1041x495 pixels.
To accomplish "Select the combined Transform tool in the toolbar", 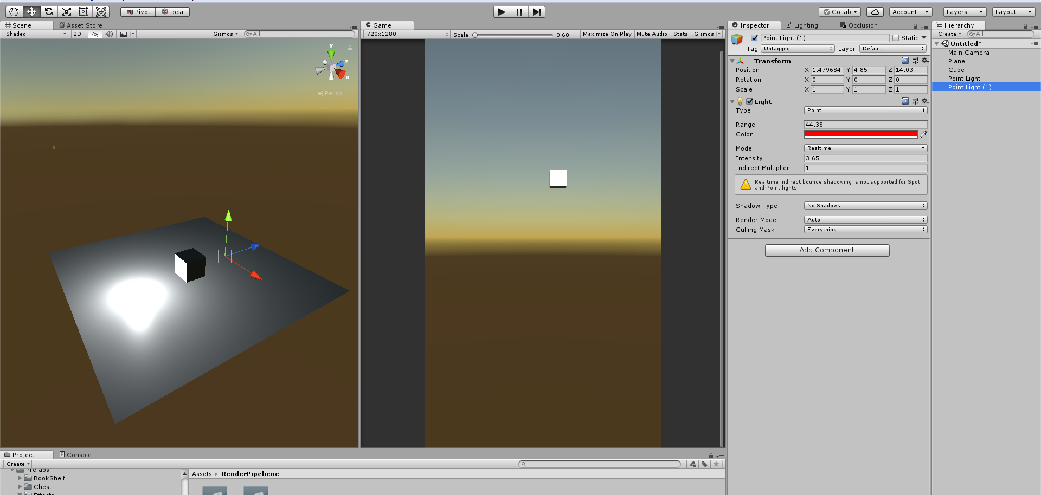I will point(101,12).
